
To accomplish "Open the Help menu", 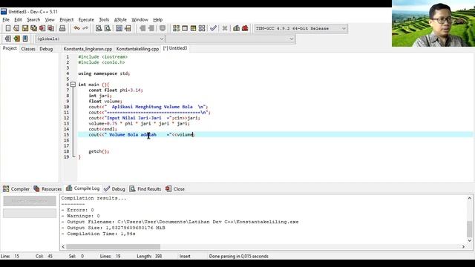I will click(157, 20).
